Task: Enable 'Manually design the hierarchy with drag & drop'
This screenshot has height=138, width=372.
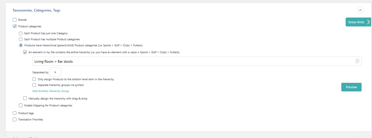Action: coord(25,98)
